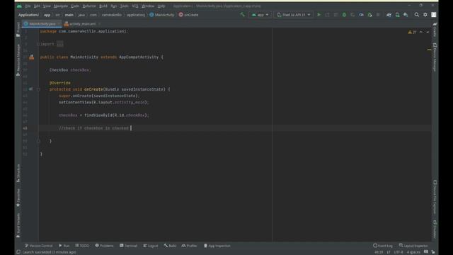Viewport: 453px width, 255px height.
Task: Open the app run configuration dropdown
Action: (260, 14)
